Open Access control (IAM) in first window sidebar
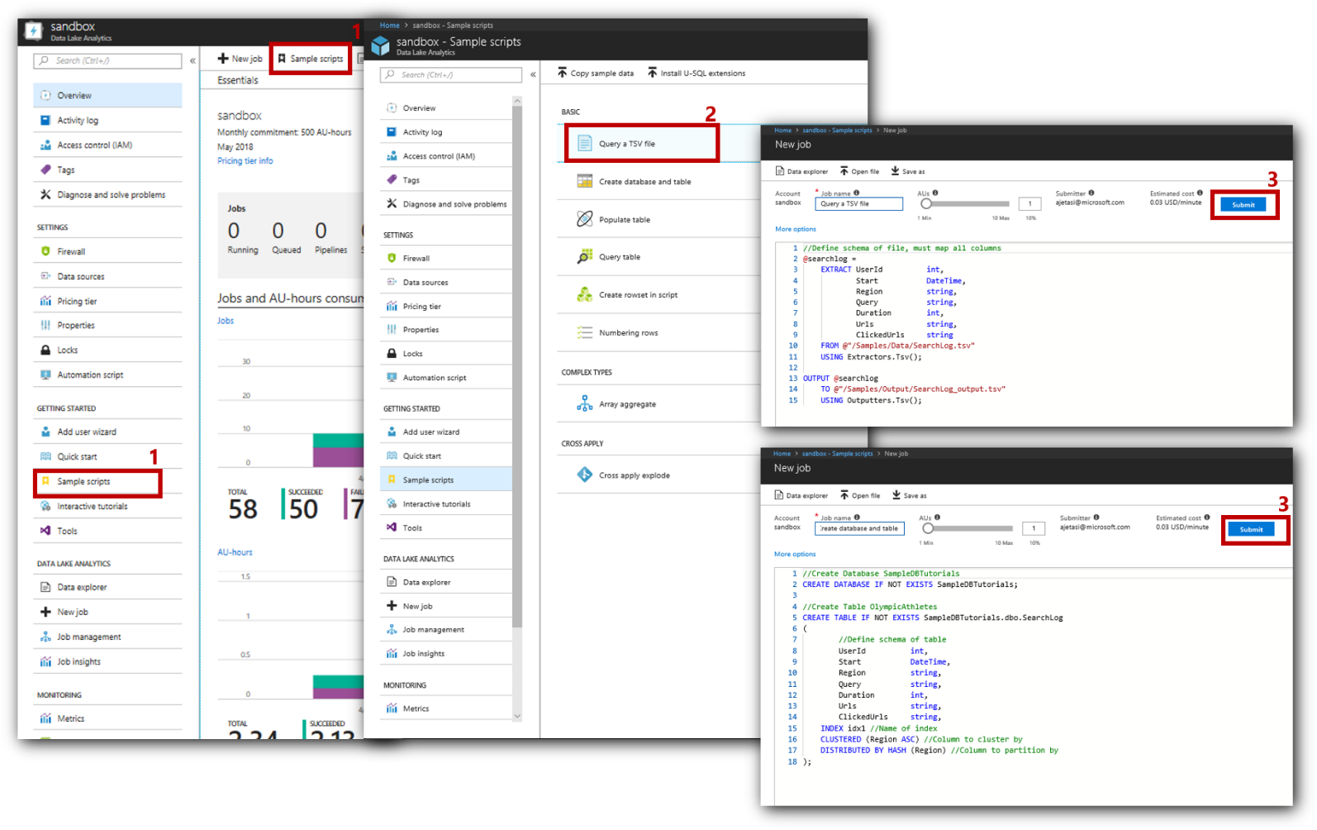Viewport: 1317px width, 830px height. click(107, 145)
